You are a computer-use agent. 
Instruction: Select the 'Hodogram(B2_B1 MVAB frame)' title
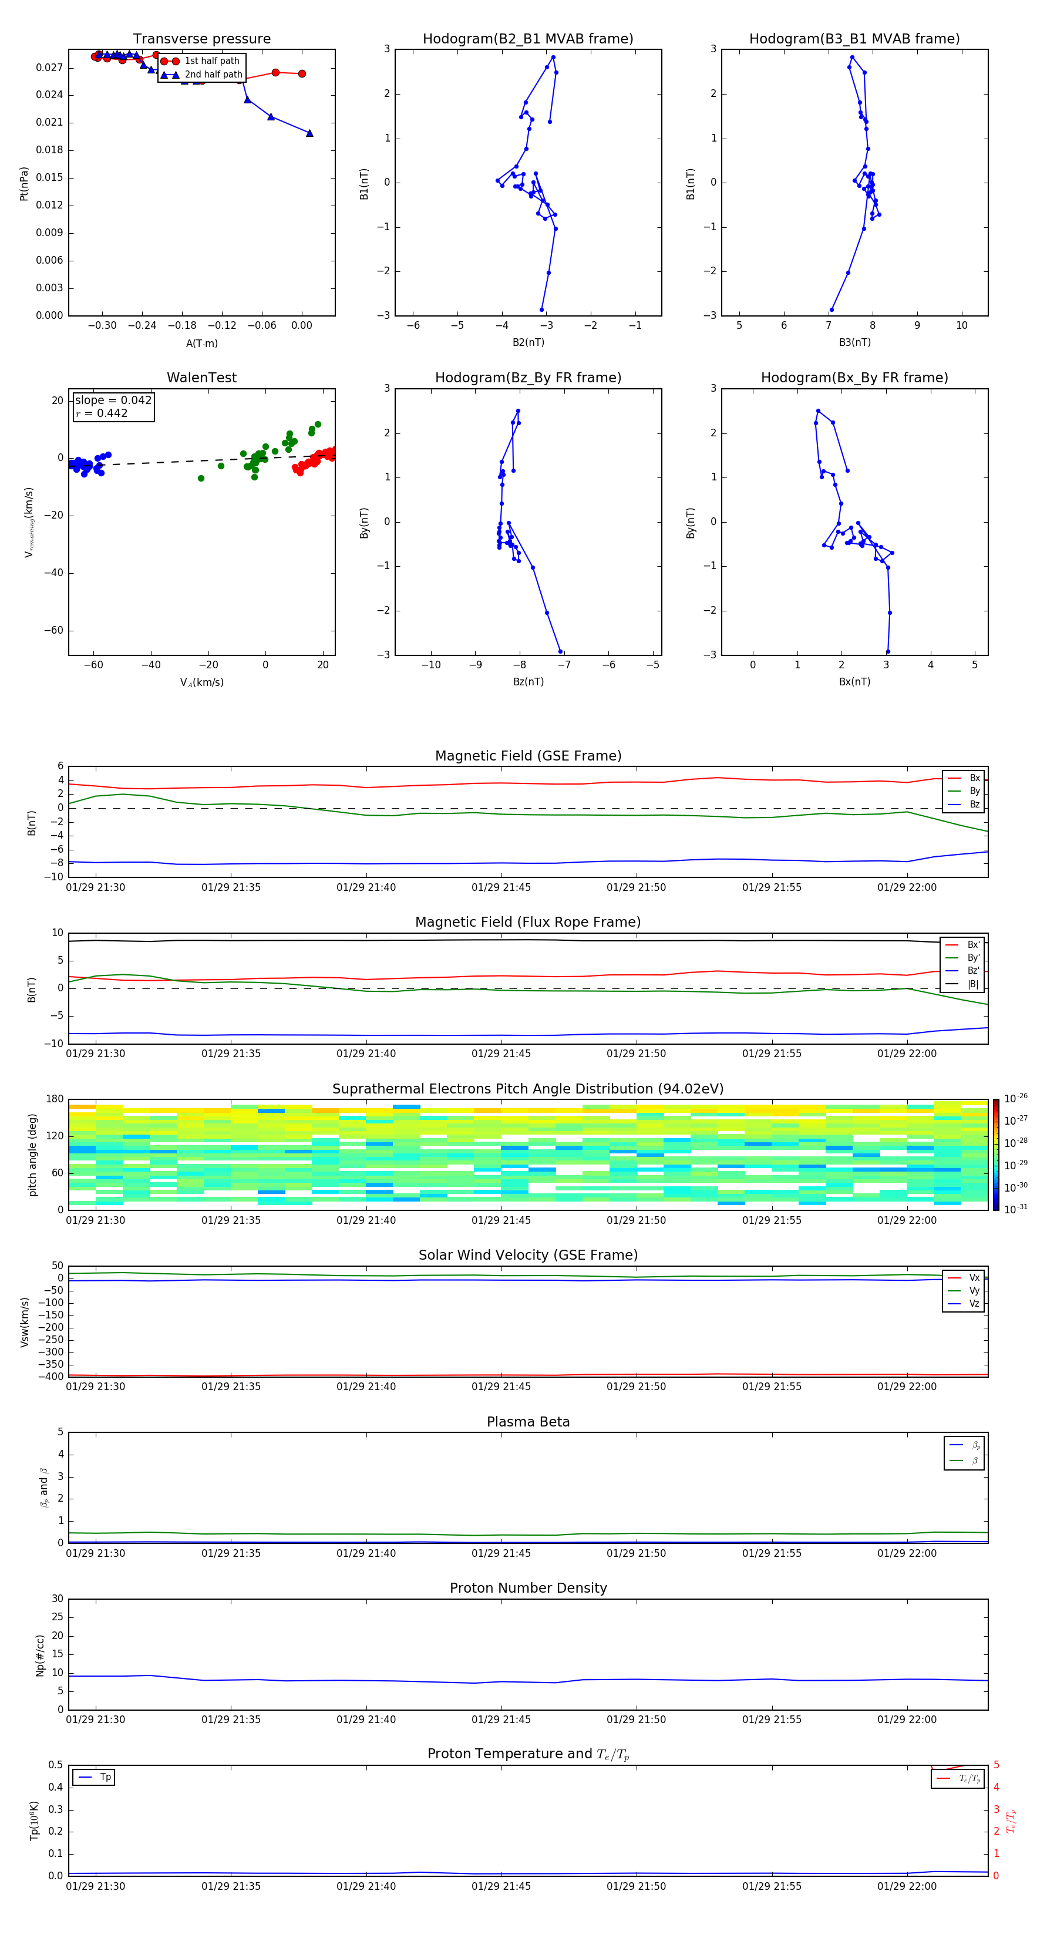(527, 39)
